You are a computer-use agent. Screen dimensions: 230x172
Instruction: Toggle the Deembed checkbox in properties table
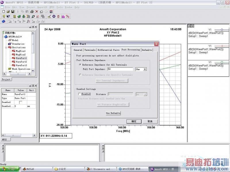pos(21,102)
